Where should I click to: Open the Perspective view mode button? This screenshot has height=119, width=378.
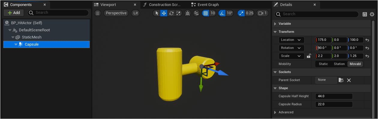[116, 13]
